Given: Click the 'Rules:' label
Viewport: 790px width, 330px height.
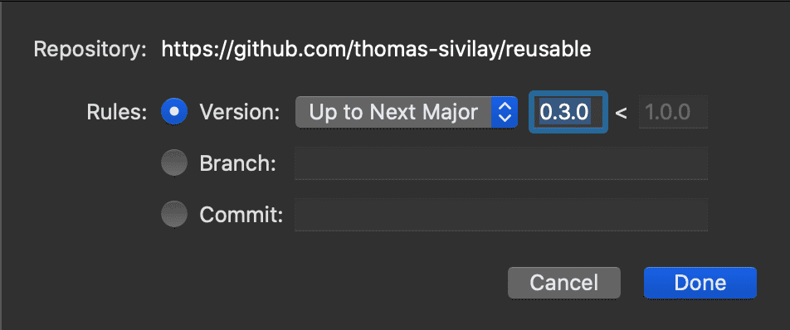Looking at the screenshot, I should point(116,112).
